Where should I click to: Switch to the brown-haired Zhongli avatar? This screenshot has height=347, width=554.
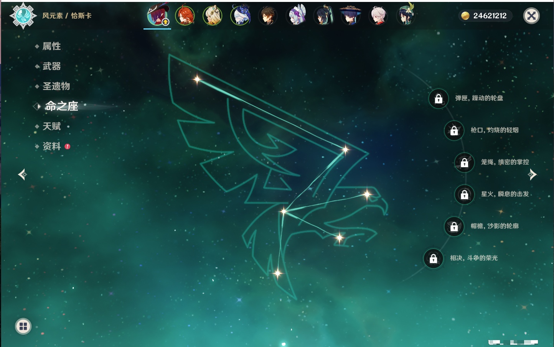(268, 16)
